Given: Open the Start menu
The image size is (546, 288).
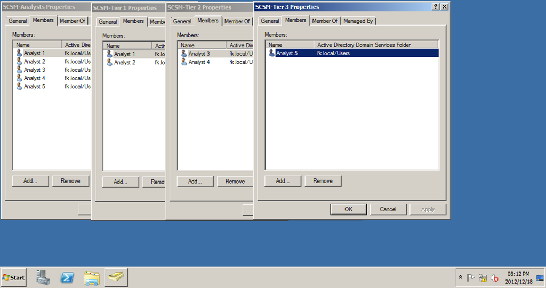Looking at the screenshot, I should click(x=14, y=277).
